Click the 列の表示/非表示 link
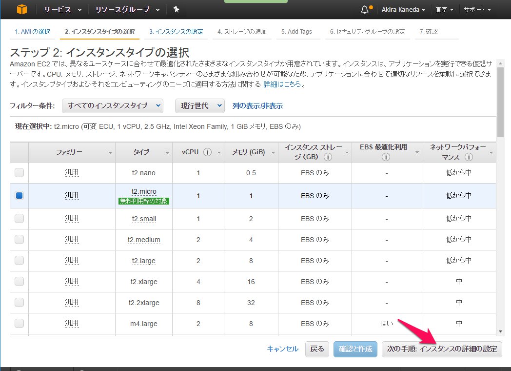Viewport: 511px width, 371px height. click(257, 105)
